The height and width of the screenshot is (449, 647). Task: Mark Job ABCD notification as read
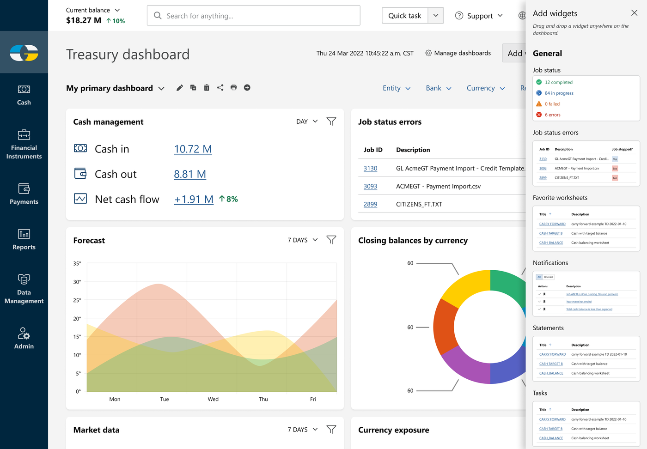coord(539,294)
